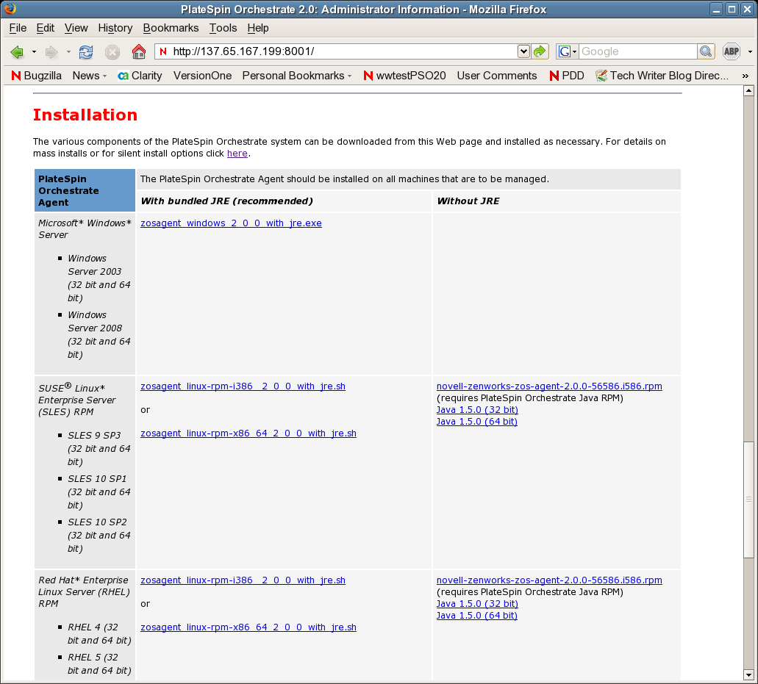Click into the Google search box
Image resolution: width=758 pixels, height=684 pixels.
click(x=638, y=51)
